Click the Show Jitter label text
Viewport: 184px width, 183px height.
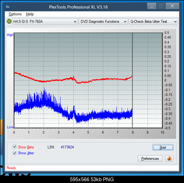point(26,153)
